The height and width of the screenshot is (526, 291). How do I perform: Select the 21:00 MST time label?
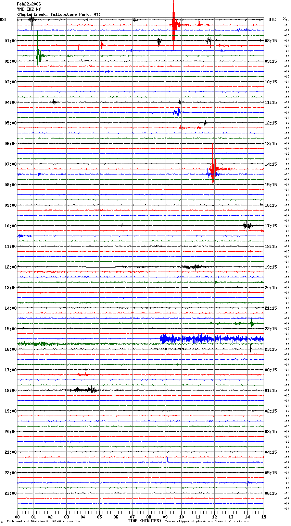(x=11, y=452)
